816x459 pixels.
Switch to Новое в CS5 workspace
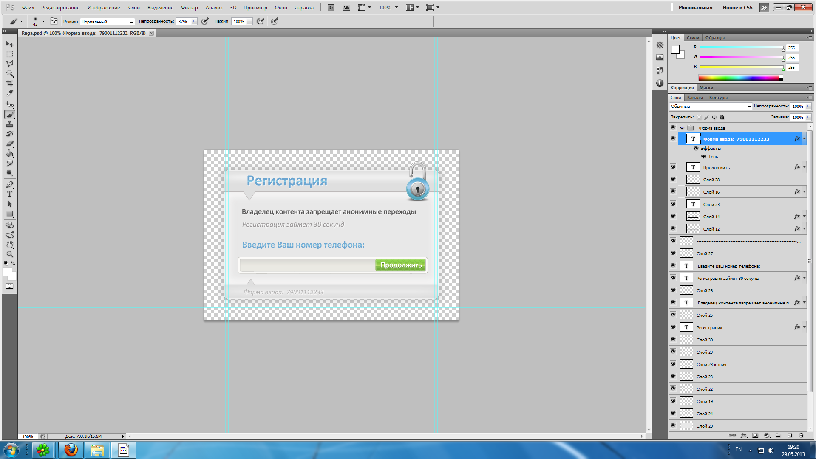[737, 8]
